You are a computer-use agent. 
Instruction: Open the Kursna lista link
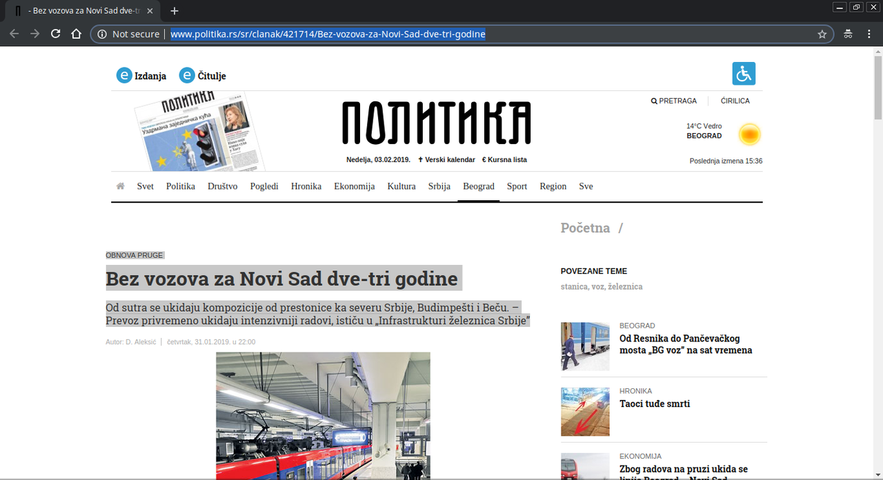point(504,159)
